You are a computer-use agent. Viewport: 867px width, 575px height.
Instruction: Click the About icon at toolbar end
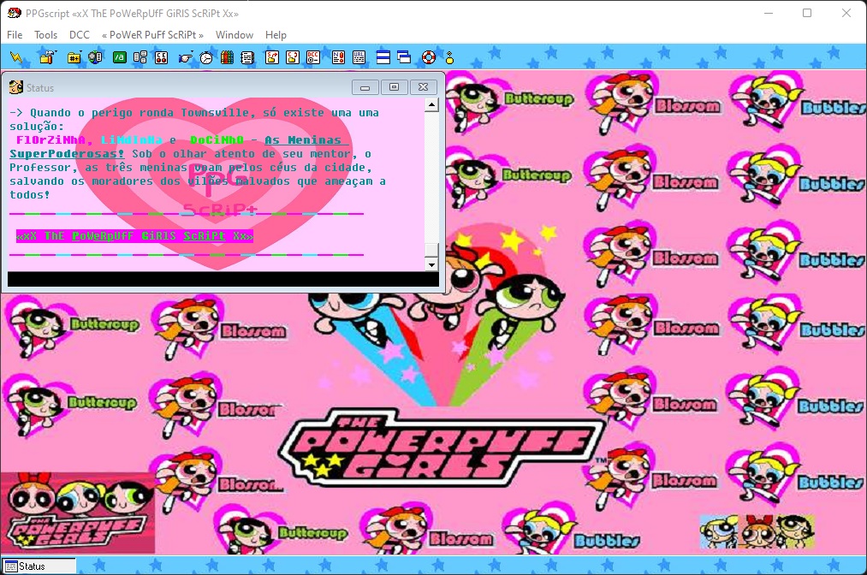449,57
